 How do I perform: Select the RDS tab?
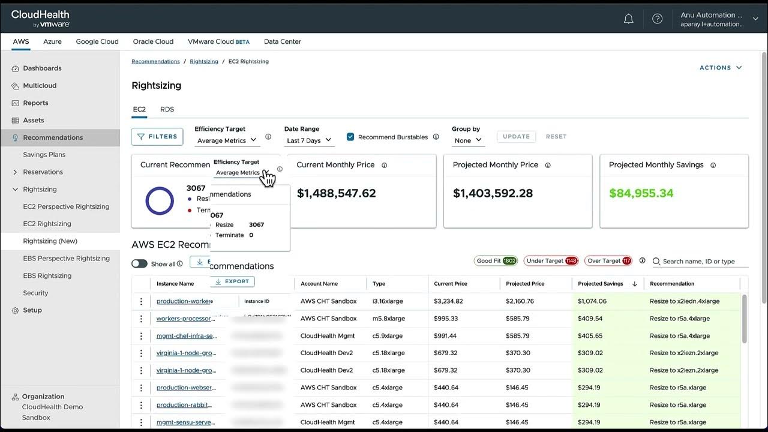click(x=167, y=109)
